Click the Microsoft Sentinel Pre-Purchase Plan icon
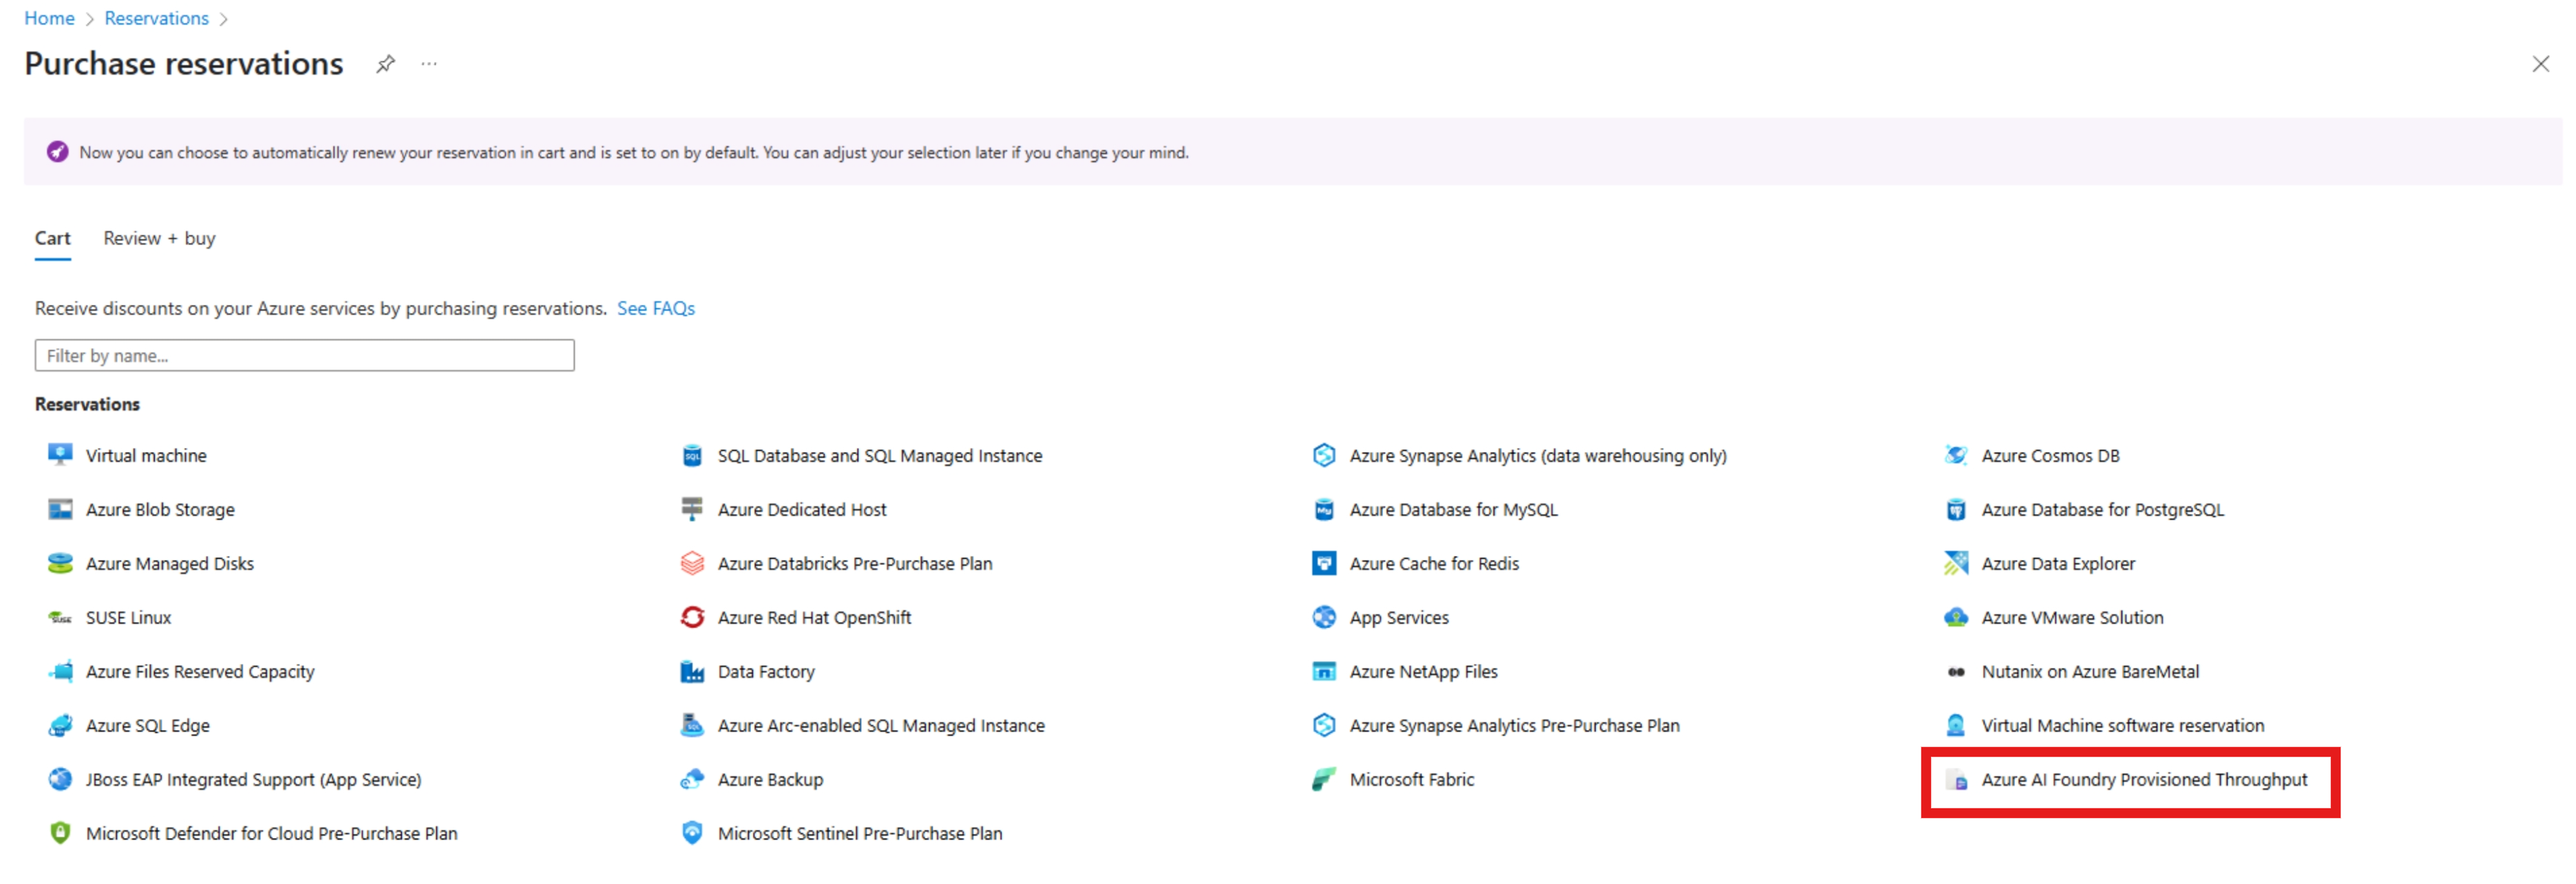Viewport: 2576px width, 884px height. tap(692, 833)
